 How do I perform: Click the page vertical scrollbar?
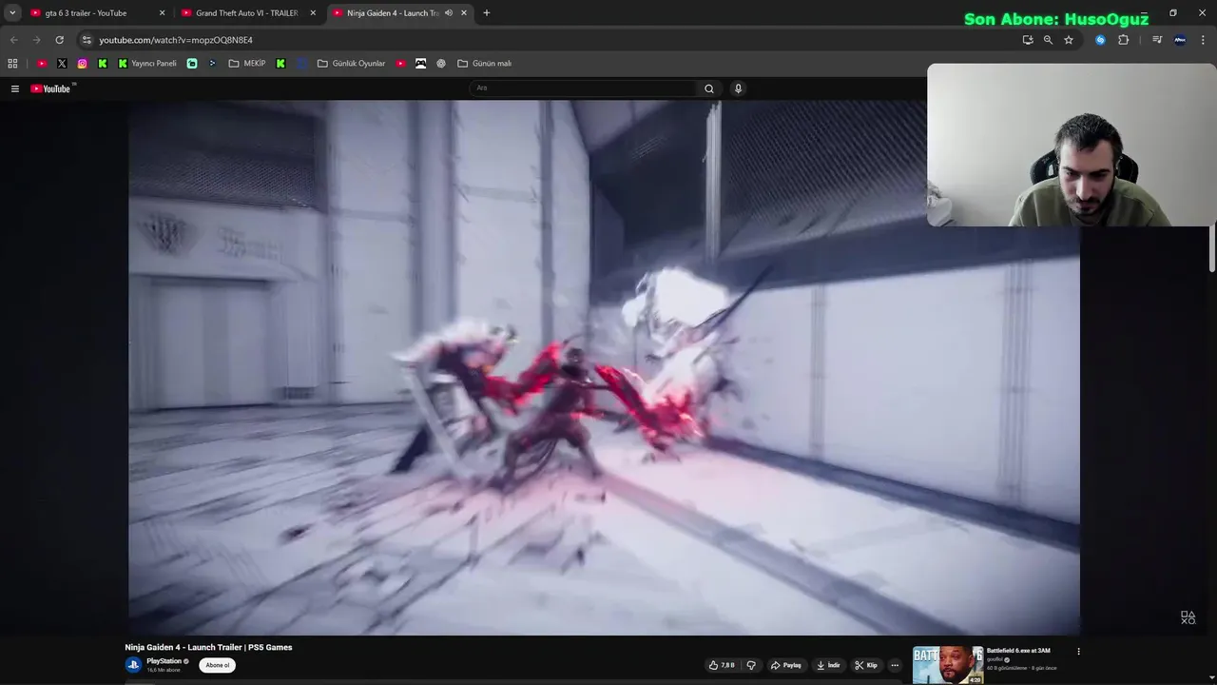point(1212,247)
